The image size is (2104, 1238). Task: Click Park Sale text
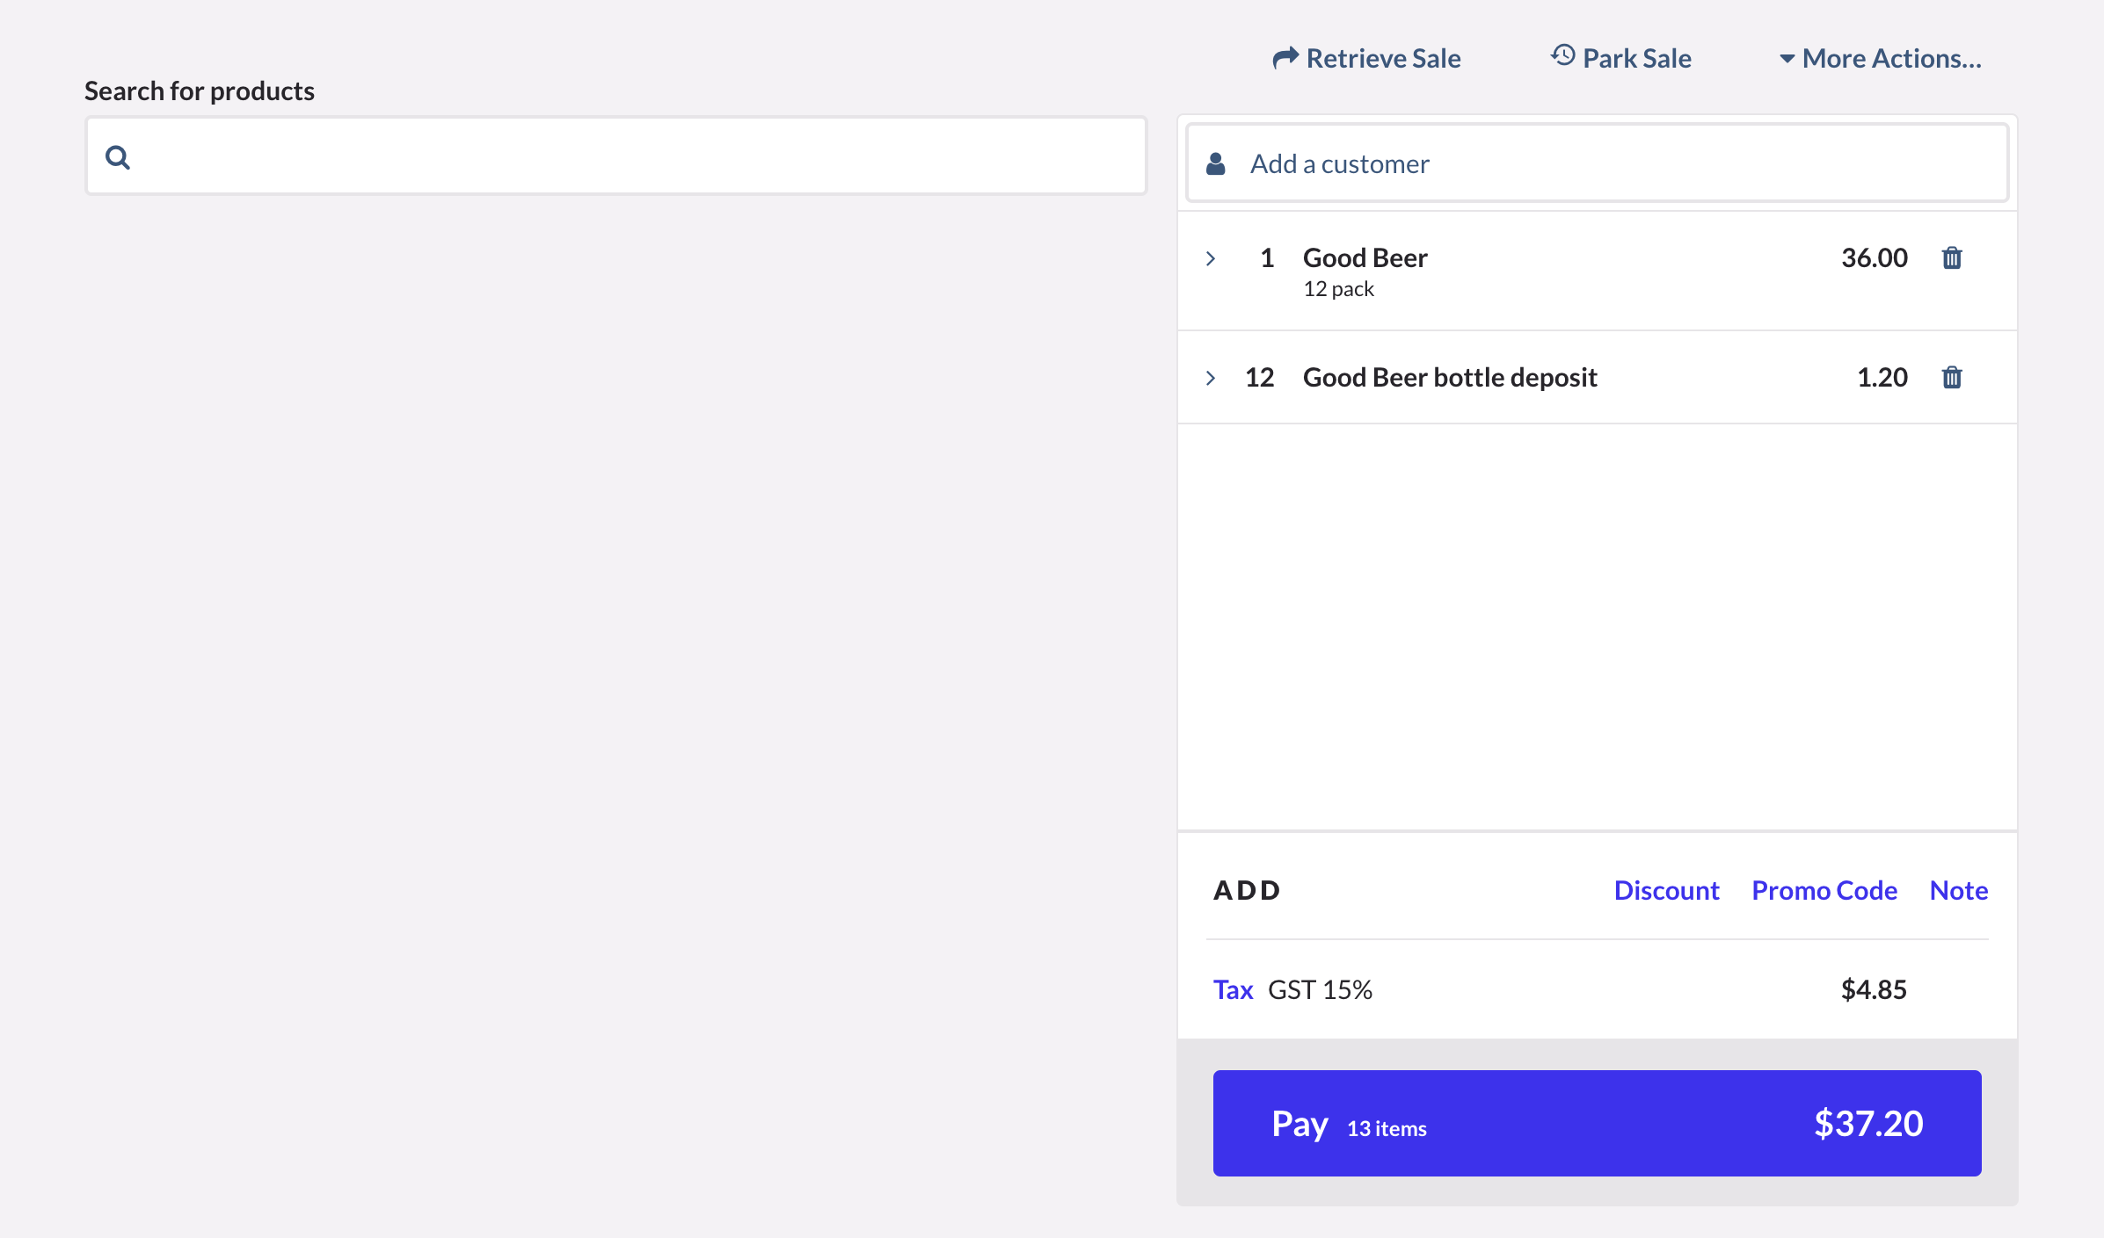point(1636,59)
